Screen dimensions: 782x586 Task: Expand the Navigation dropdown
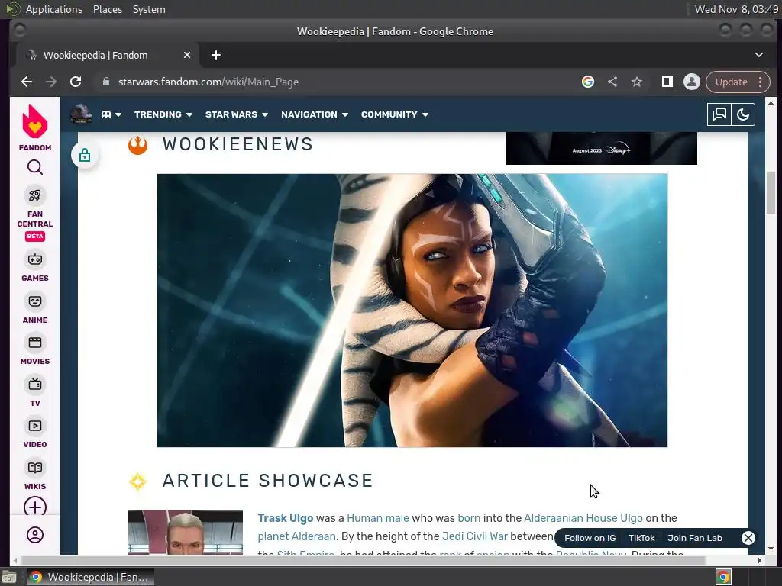tap(315, 114)
